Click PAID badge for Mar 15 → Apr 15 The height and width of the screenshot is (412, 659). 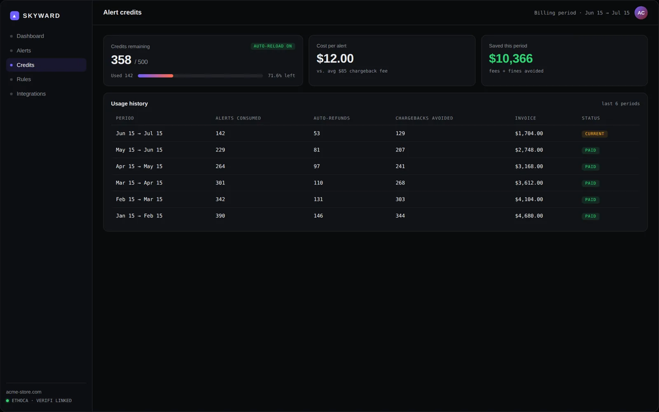[590, 183]
